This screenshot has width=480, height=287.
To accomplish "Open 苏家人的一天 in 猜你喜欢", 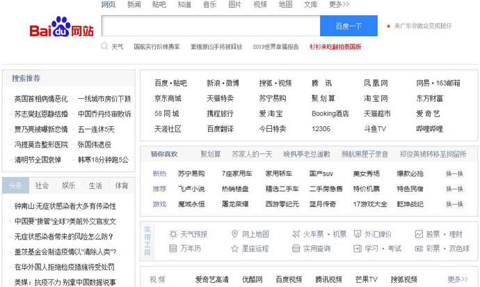I will coord(252,154).
